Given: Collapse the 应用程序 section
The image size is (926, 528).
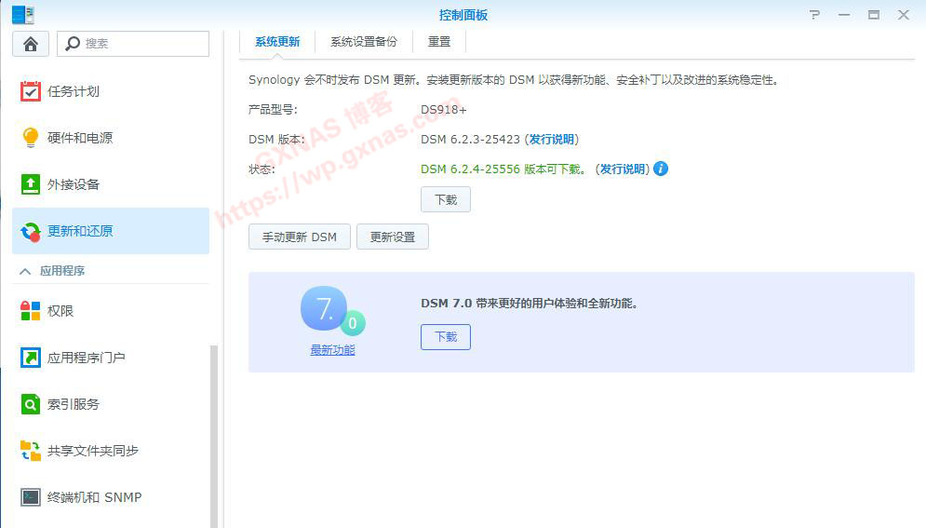Looking at the screenshot, I should (25, 271).
